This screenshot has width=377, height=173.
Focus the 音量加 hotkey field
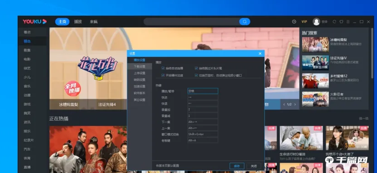coord(203,109)
